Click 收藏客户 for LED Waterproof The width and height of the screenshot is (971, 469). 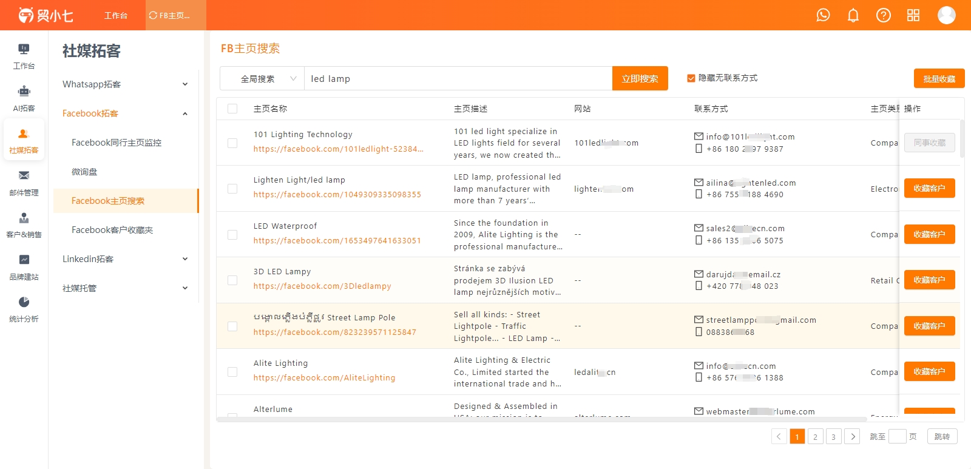[x=930, y=234]
